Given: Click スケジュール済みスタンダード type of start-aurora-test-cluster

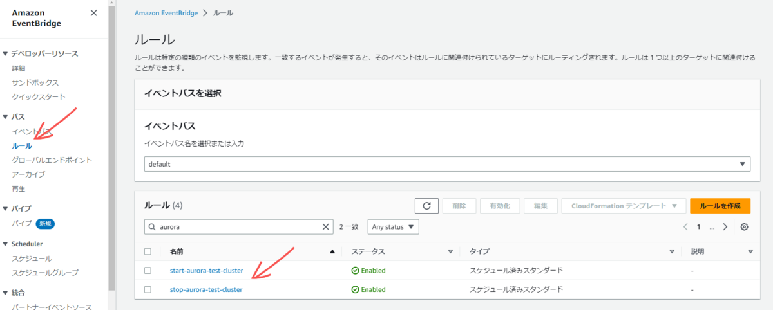Looking at the screenshot, I should point(517,271).
